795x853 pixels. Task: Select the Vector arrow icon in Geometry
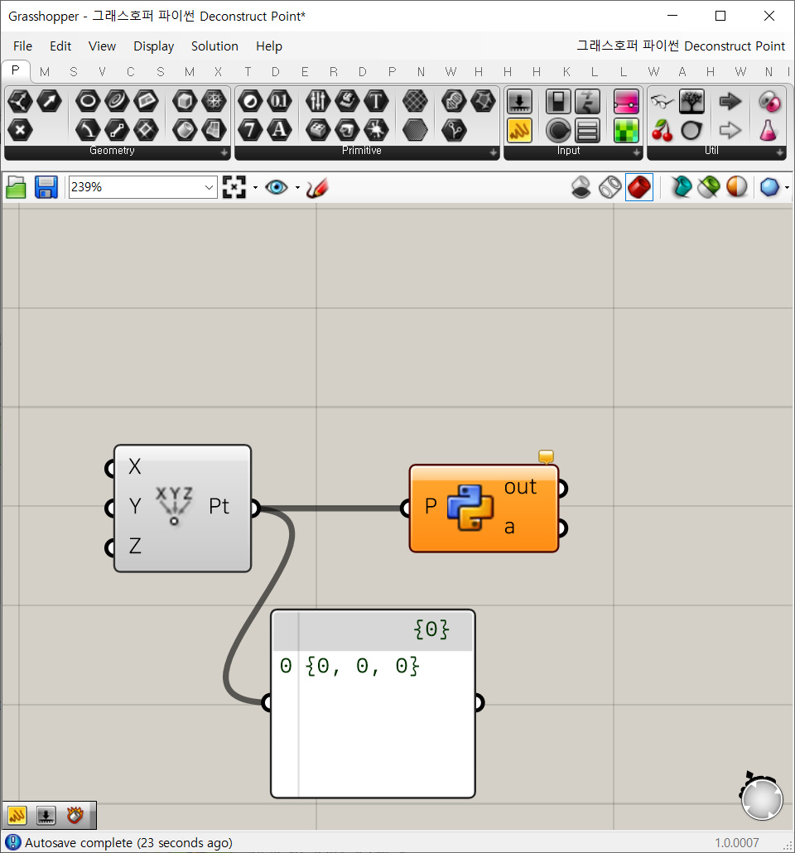(49, 101)
